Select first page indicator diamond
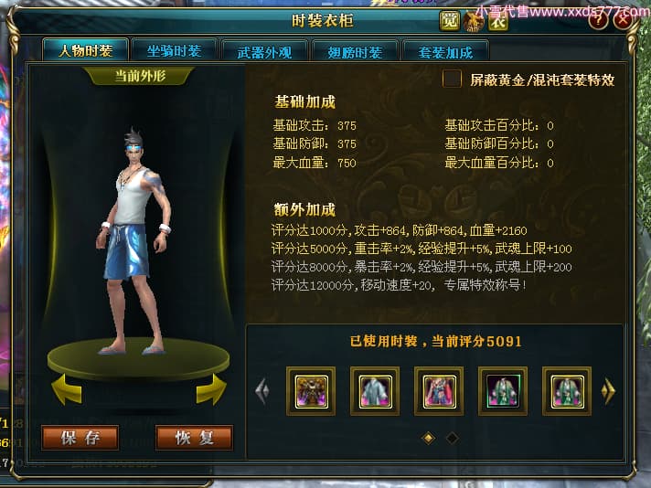Screen dimensions: 651x488 [x=429, y=438]
